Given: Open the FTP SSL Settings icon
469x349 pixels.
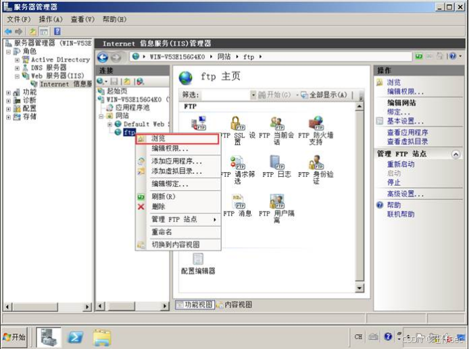Looking at the screenshot, I should [238, 130].
